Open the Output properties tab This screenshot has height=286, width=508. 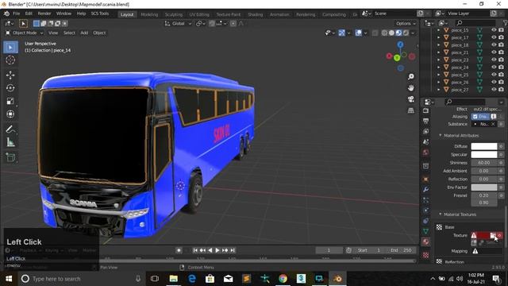425,121
